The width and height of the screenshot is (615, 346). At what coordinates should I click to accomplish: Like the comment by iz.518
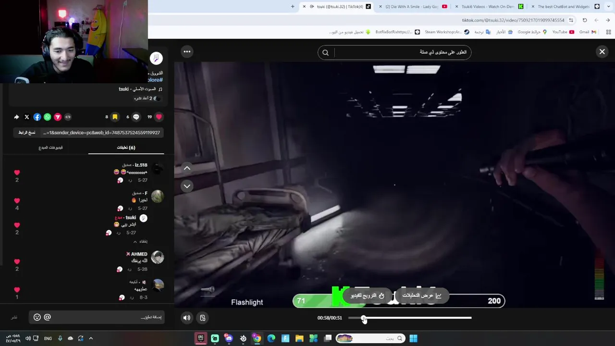(x=17, y=173)
